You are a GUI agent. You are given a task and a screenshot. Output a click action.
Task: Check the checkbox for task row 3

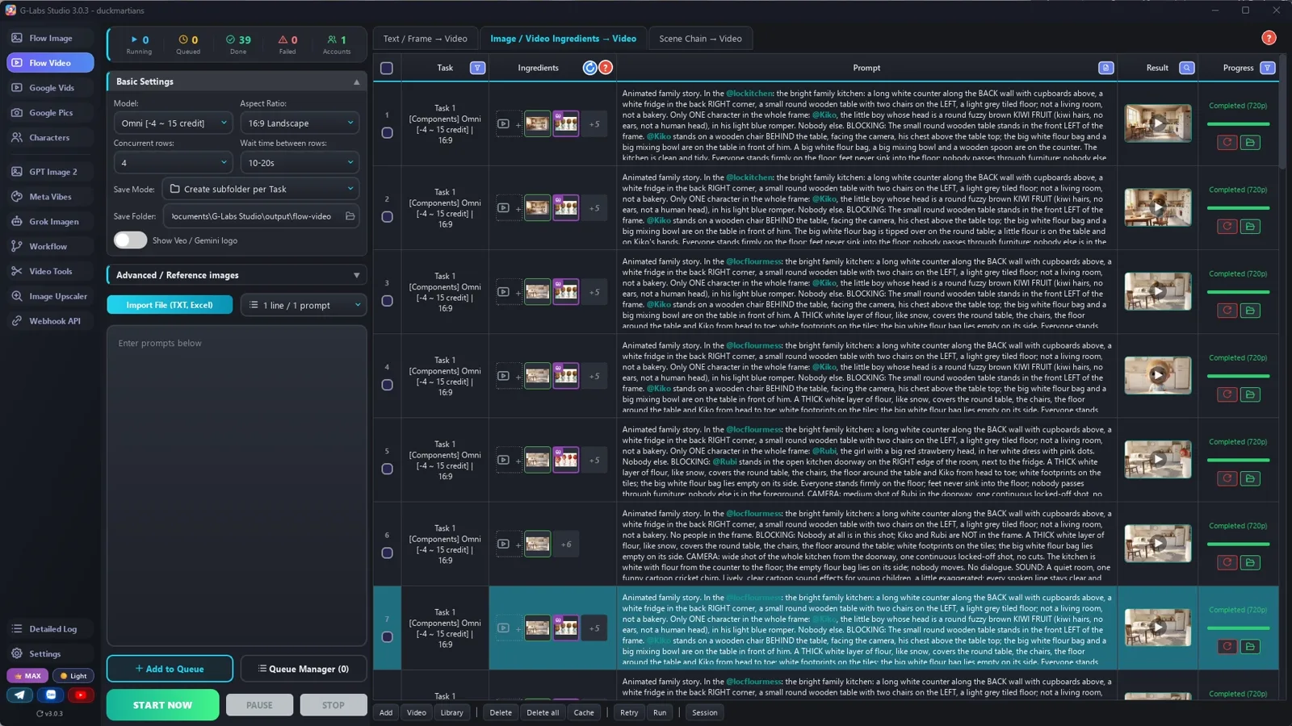[x=387, y=301]
